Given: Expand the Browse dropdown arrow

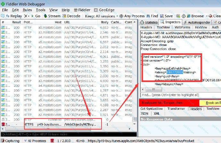Looking at the screenshot, I should (207, 16).
